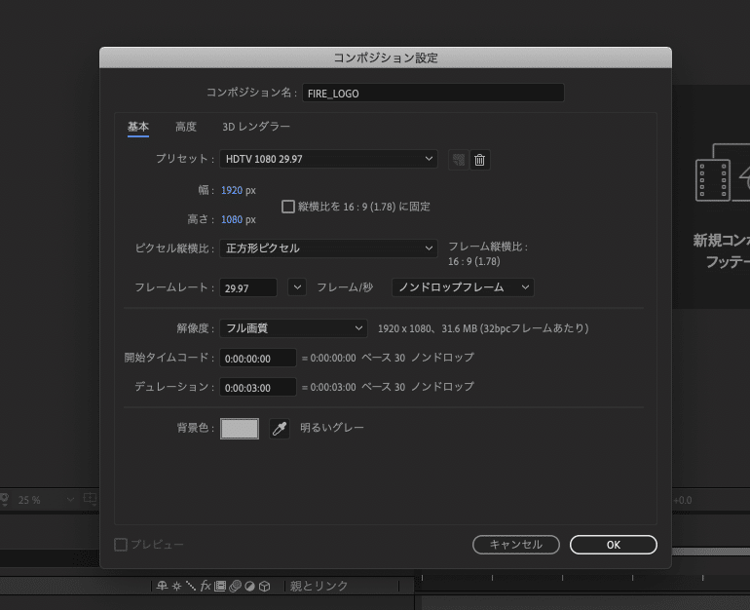This screenshot has width=750, height=610.
Task: Click the width value 1920
Action: tap(232, 190)
